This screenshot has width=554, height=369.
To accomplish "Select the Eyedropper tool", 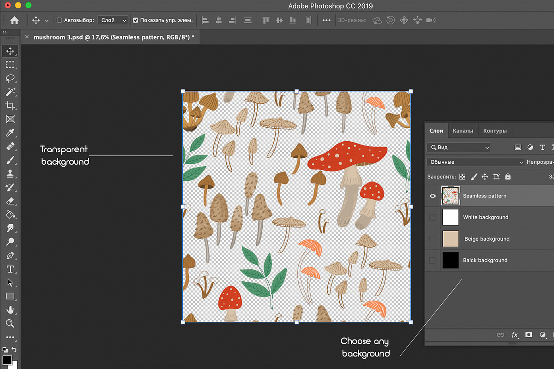I will (x=10, y=133).
